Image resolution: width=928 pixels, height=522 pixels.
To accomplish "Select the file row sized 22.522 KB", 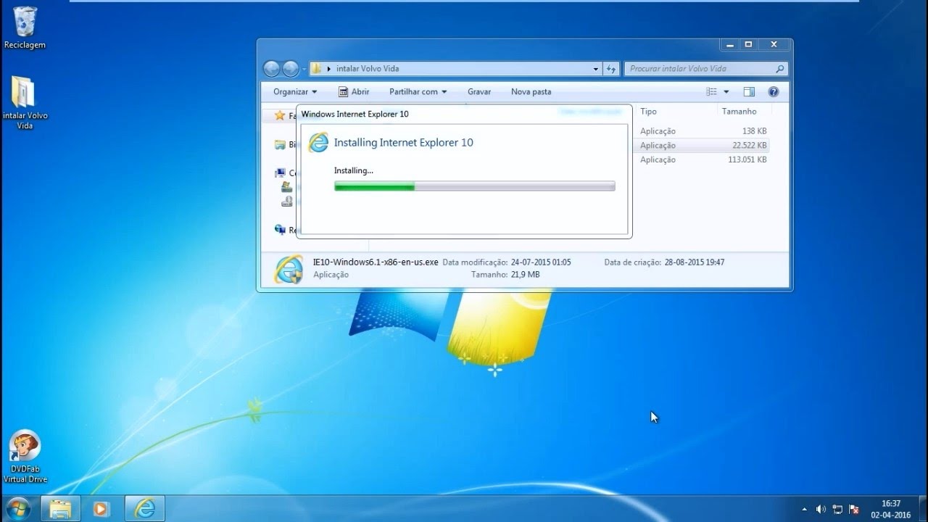I will [x=702, y=146].
